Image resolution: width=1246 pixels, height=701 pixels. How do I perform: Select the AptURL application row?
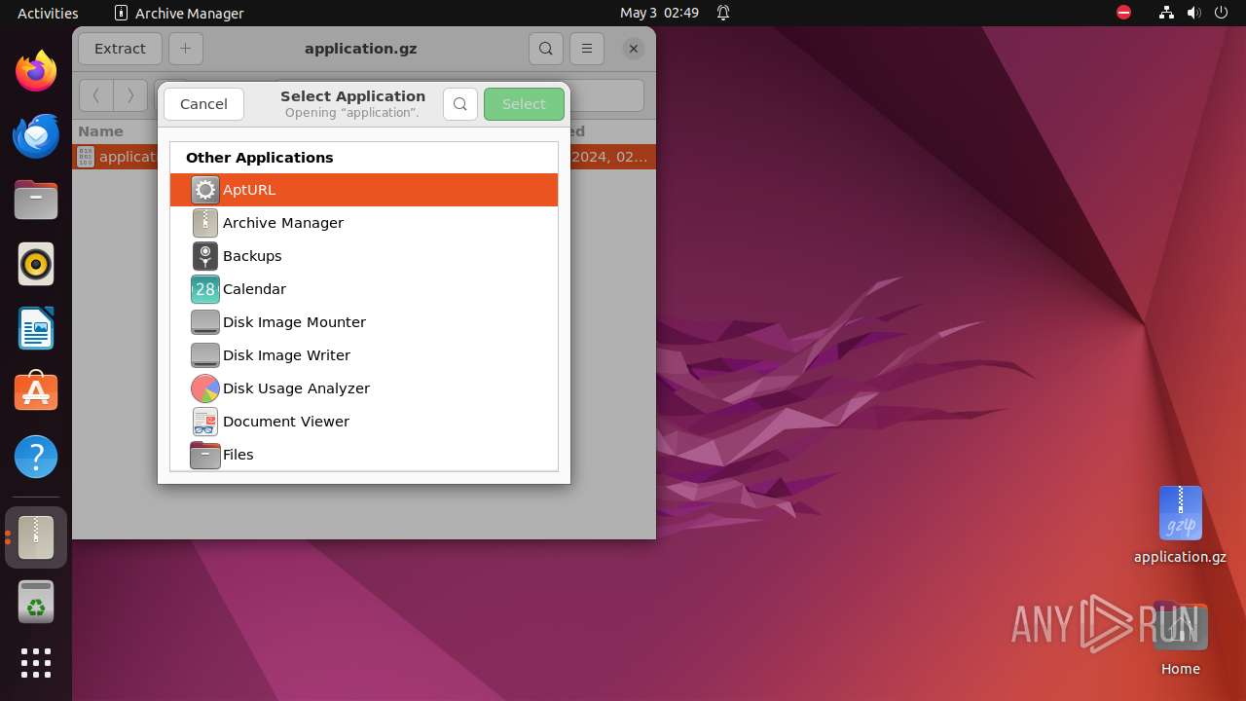tap(364, 190)
